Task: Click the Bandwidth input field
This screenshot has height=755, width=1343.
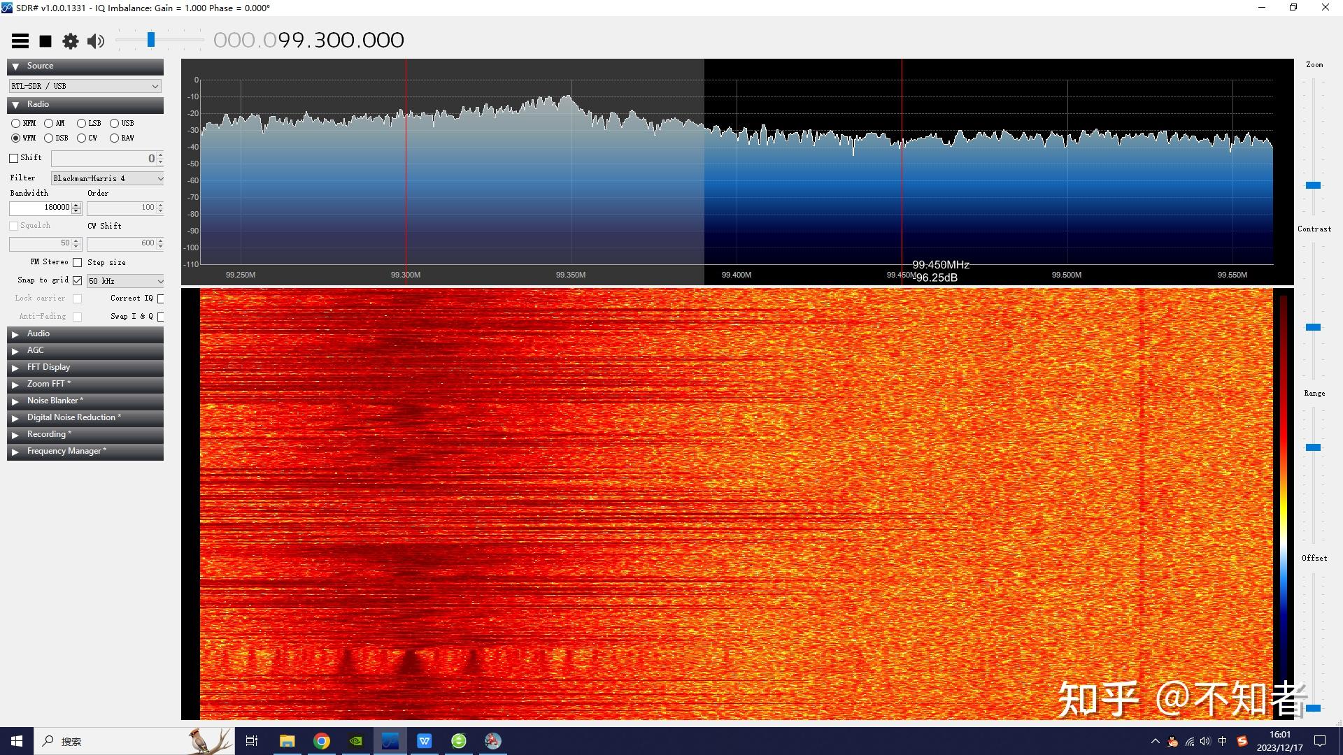Action: point(41,208)
